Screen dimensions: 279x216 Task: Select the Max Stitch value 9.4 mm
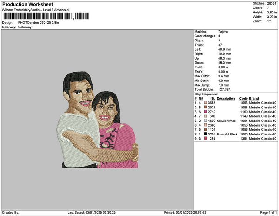tap(224, 76)
